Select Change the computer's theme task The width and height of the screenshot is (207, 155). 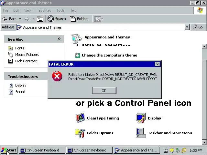109,55
